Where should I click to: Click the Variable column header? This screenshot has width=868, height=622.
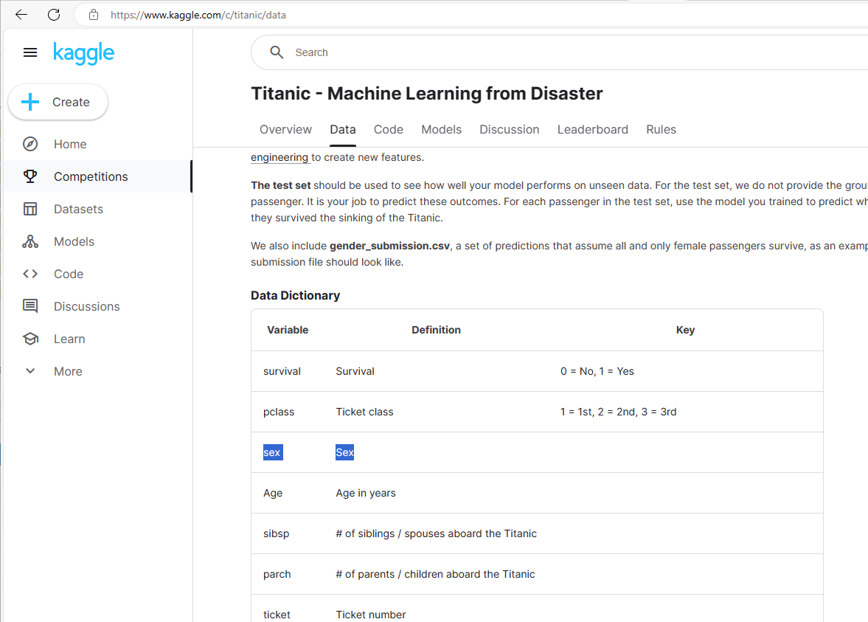[x=288, y=330]
